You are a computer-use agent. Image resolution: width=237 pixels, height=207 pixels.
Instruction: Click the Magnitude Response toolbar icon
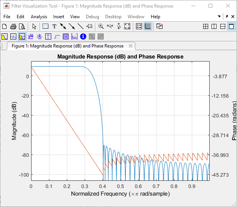5,37
